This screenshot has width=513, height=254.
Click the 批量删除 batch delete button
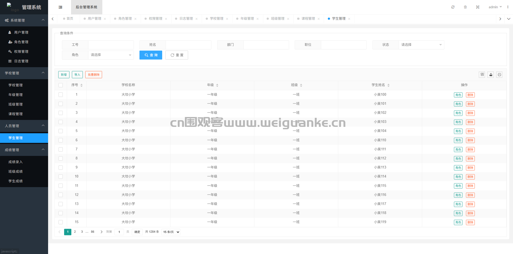(x=94, y=75)
